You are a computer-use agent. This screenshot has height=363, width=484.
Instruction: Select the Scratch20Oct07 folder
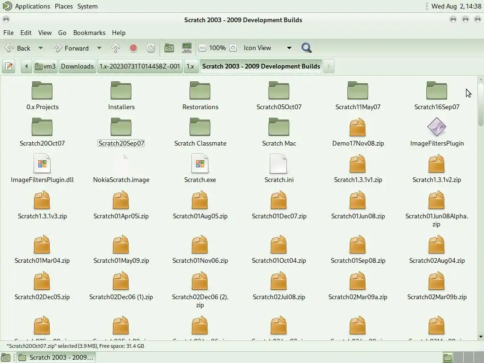42,132
